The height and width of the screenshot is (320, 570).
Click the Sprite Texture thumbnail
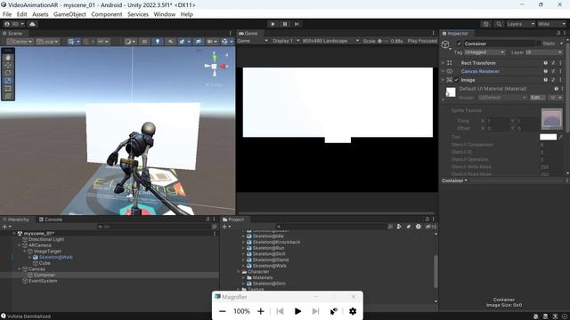tap(552, 118)
